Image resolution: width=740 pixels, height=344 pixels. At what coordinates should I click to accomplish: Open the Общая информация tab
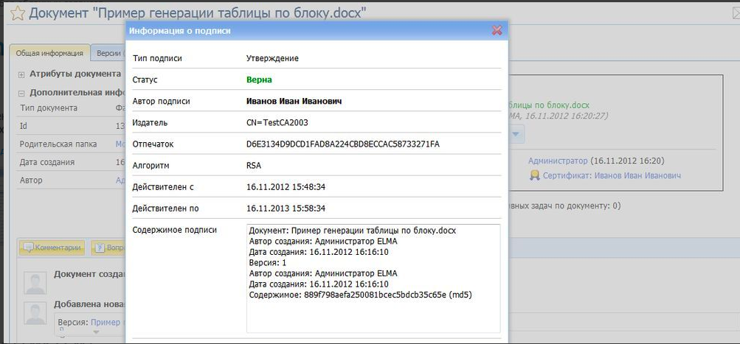click(x=49, y=53)
